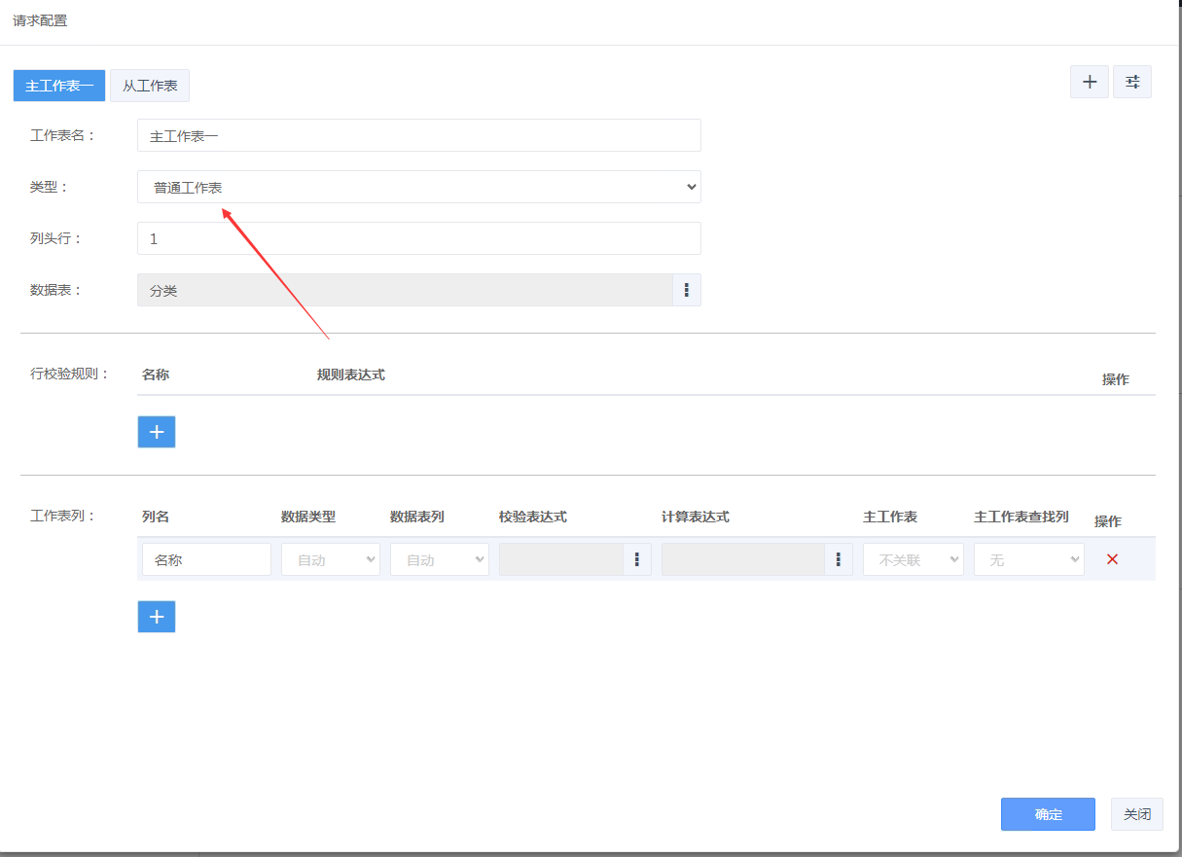Expand the 类型 dropdown showing 普通工作表
This screenshot has width=1182, height=857.
tap(418, 187)
